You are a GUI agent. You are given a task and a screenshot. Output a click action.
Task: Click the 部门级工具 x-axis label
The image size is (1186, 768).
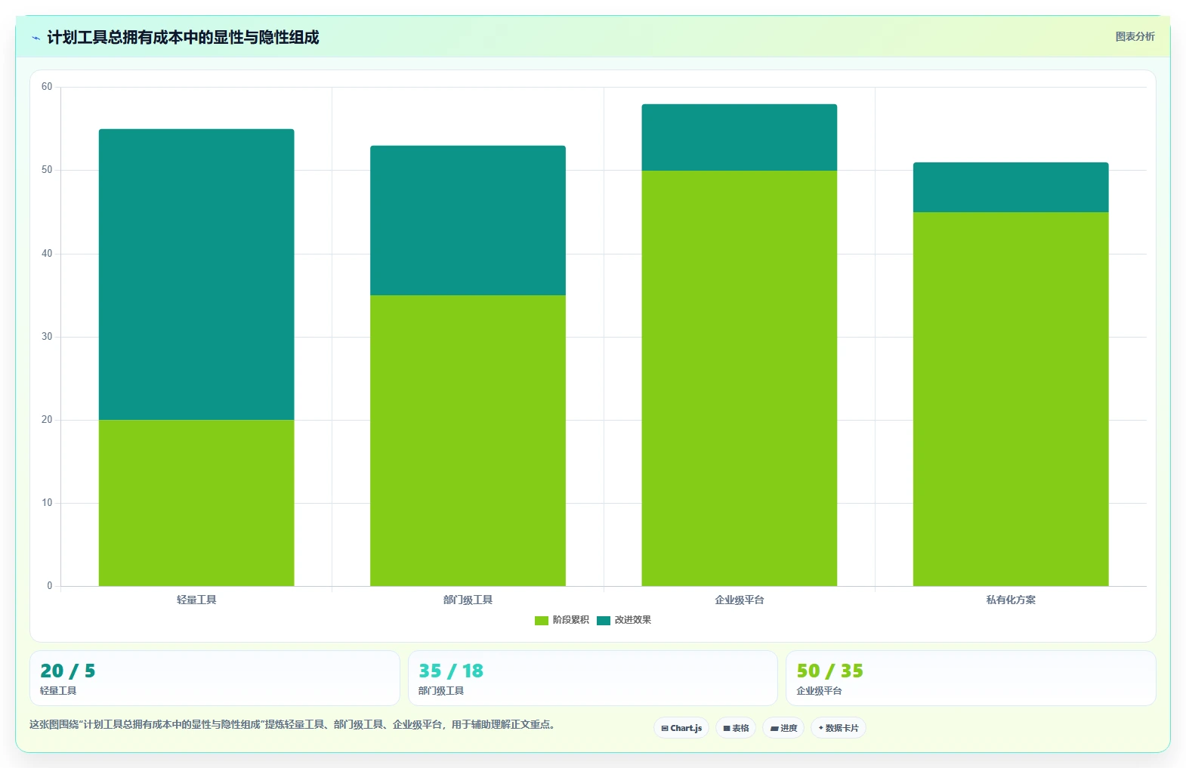[x=468, y=600]
